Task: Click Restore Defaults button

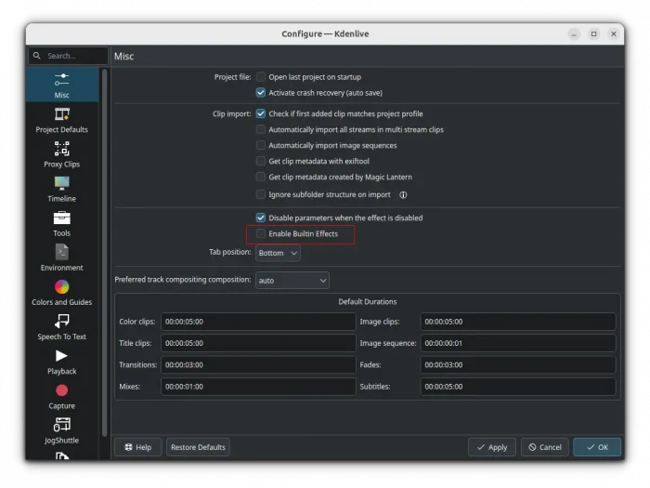Action: point(198,447)
